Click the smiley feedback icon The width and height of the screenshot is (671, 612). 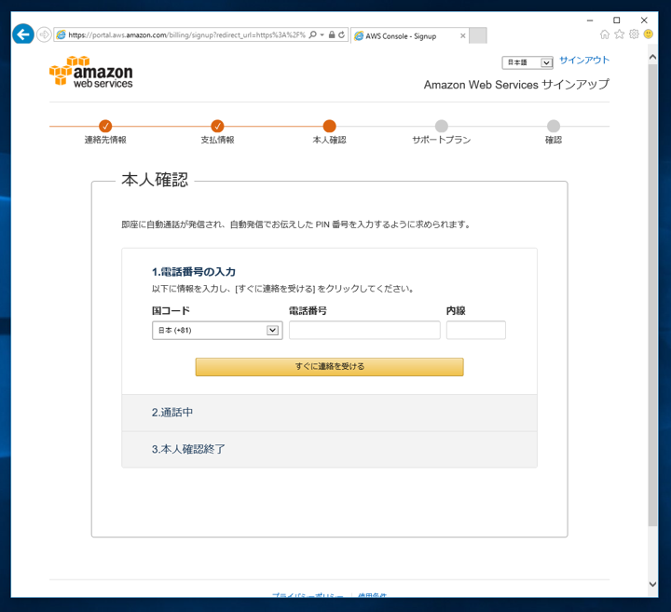(x=649, y=34)
